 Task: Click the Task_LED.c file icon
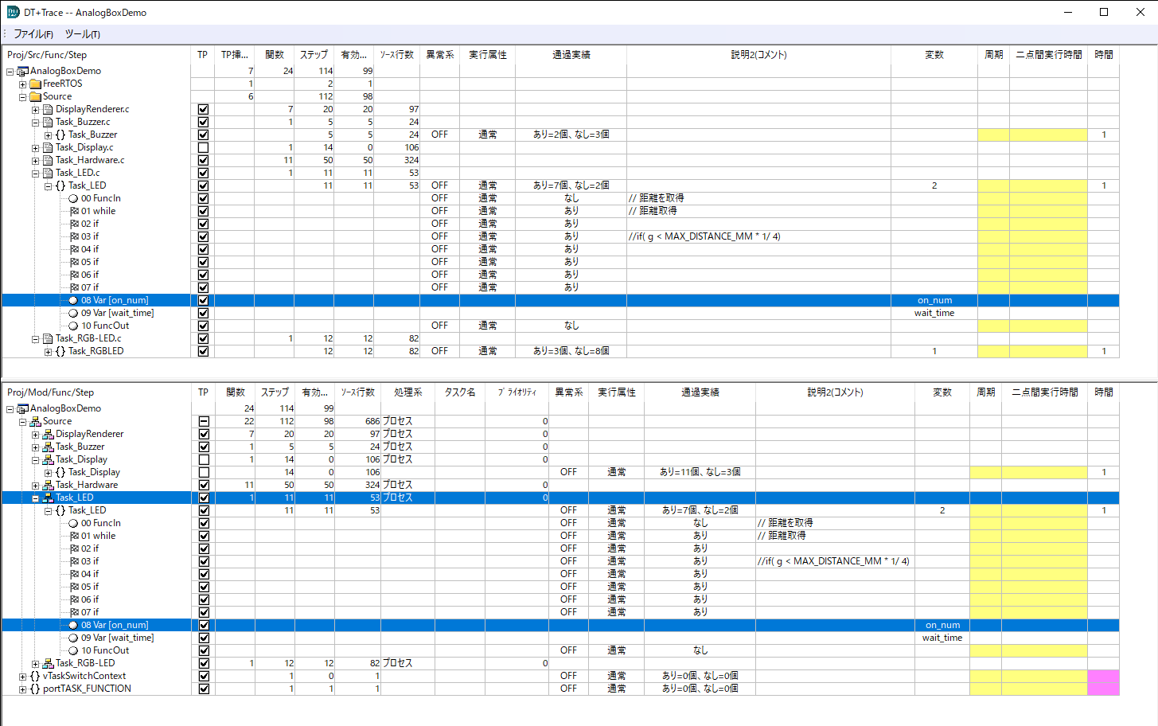pos(48,173)
